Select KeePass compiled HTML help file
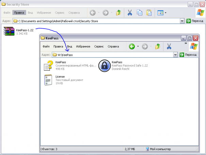 [x=48, y=66]
